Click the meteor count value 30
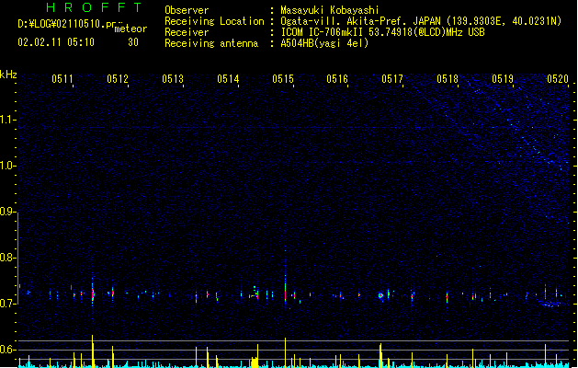This screenshot has width=578, height=368. [x=133, y=42]
